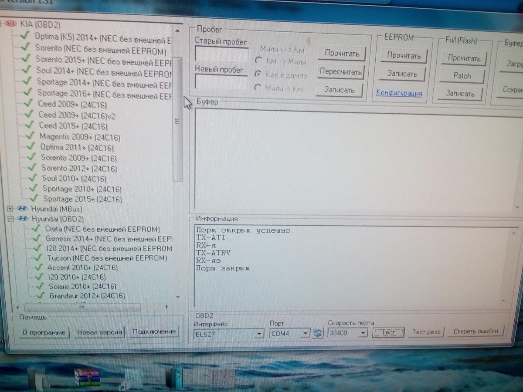
Task: Select the I20 2010+ (24C16) row
Action: click(77, 277)
